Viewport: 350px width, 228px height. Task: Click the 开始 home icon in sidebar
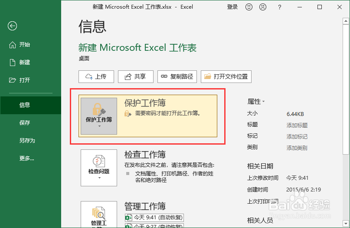[x=13, y=45]
